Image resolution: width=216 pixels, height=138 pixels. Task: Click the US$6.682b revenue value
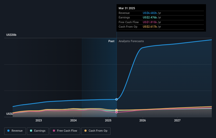(150, 13)
